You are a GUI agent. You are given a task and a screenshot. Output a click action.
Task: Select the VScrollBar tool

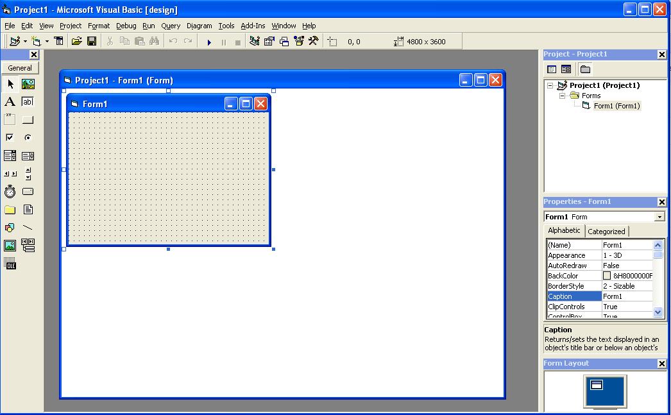tap(28, 174)
